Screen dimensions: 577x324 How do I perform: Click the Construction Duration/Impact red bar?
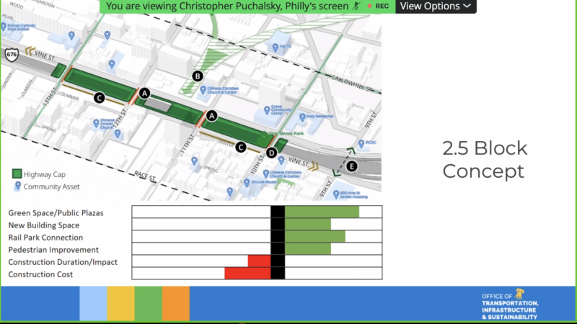(x=260, y=261)
